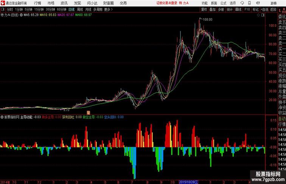Toggle the right info panel icon

263,15
